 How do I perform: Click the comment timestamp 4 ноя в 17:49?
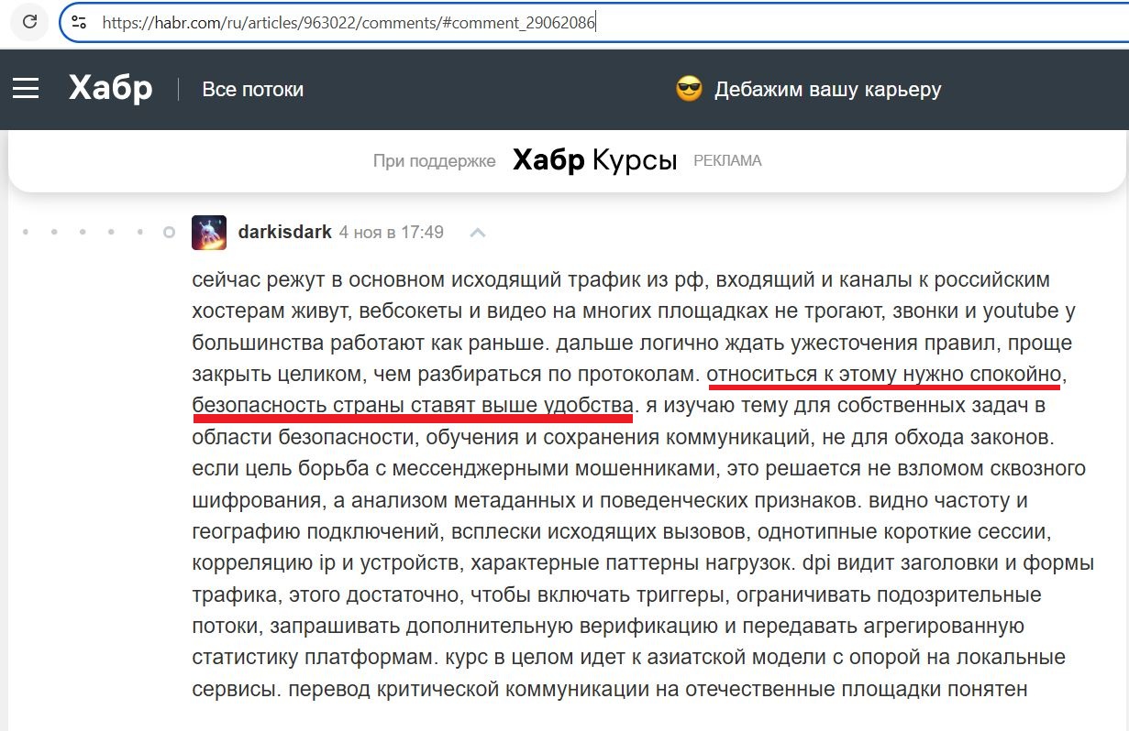(x=391, y=233)
